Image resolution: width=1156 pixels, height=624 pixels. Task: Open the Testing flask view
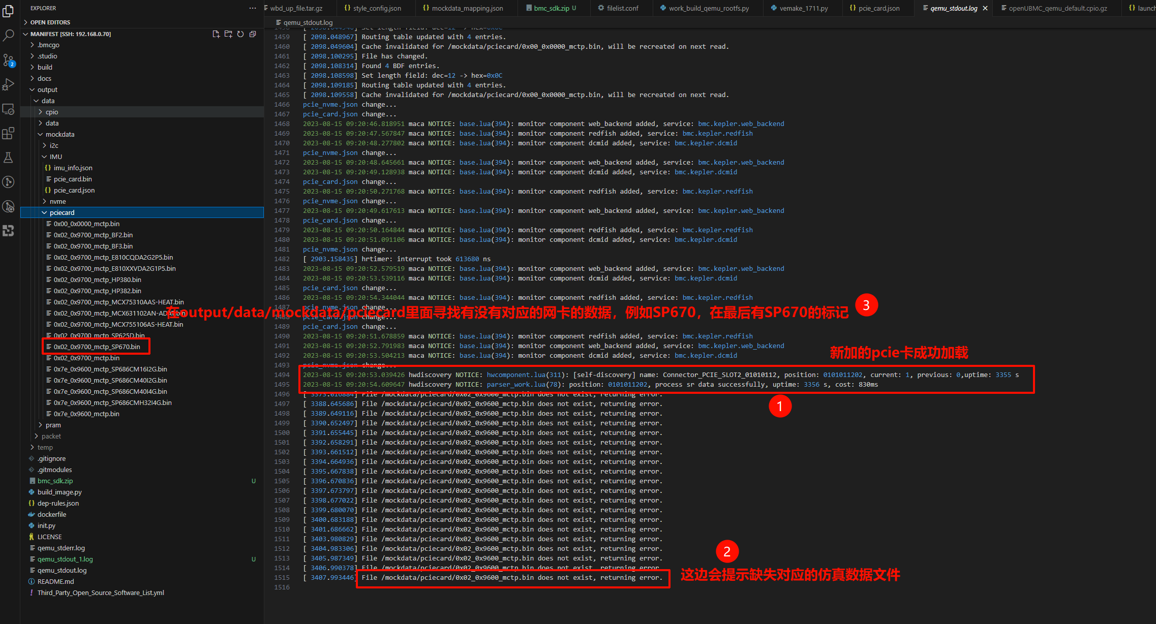click(x=9, y=158)
